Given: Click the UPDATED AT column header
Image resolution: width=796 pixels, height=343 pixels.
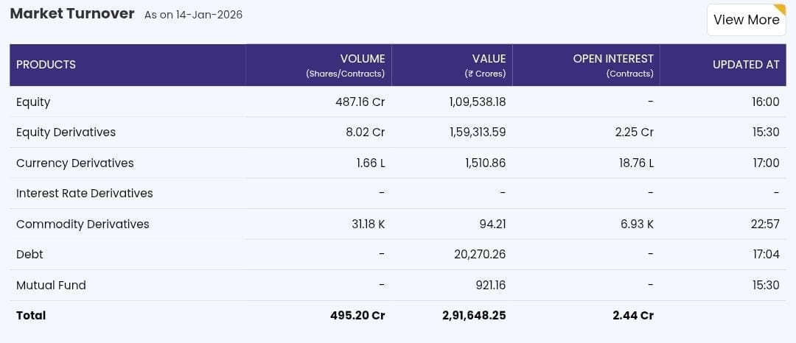Looking at the screenshot, I should [745, 65].
